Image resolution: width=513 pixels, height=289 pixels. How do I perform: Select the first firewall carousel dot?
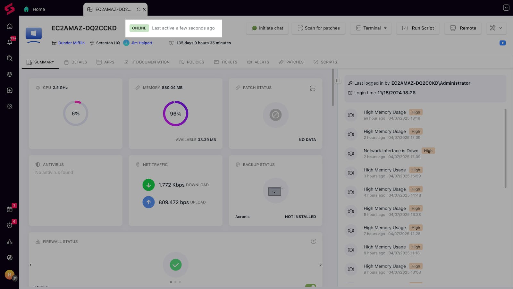pyautogui.click(x=171, y=282)
